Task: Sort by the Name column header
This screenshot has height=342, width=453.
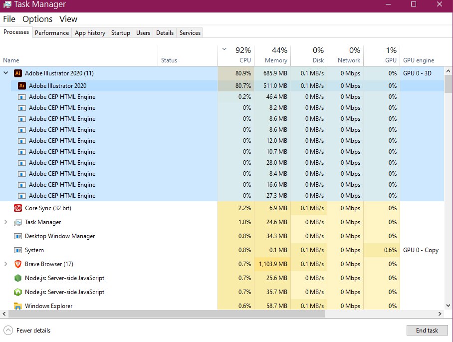Action: (79, 55)
